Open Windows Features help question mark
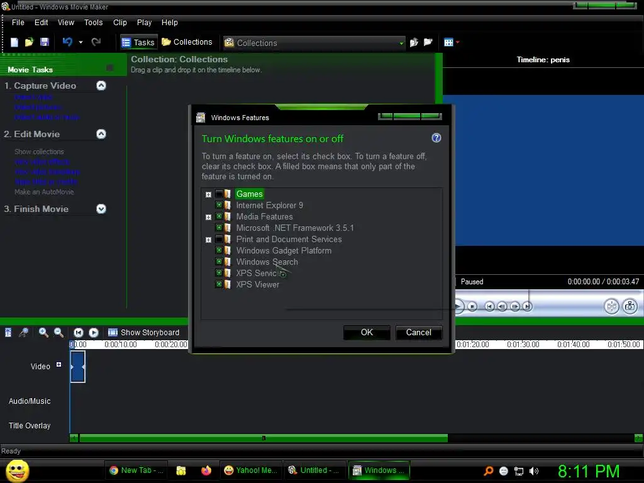Image resolution: width=644 pixels, height=483 pixels. click(436, 138)
